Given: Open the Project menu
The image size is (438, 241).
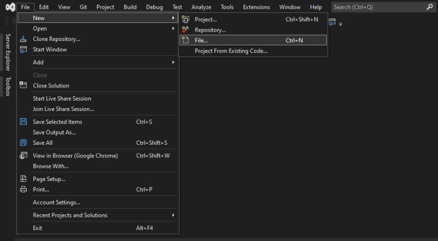Looking at the screenshot, I should (x=105, y=7).
